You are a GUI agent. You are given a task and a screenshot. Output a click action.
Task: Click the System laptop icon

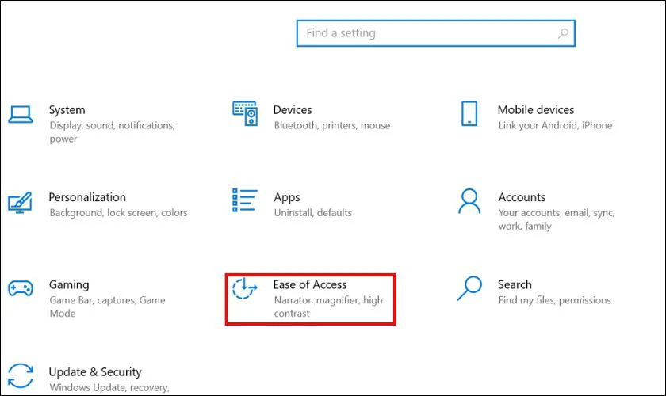pos(21,116)
